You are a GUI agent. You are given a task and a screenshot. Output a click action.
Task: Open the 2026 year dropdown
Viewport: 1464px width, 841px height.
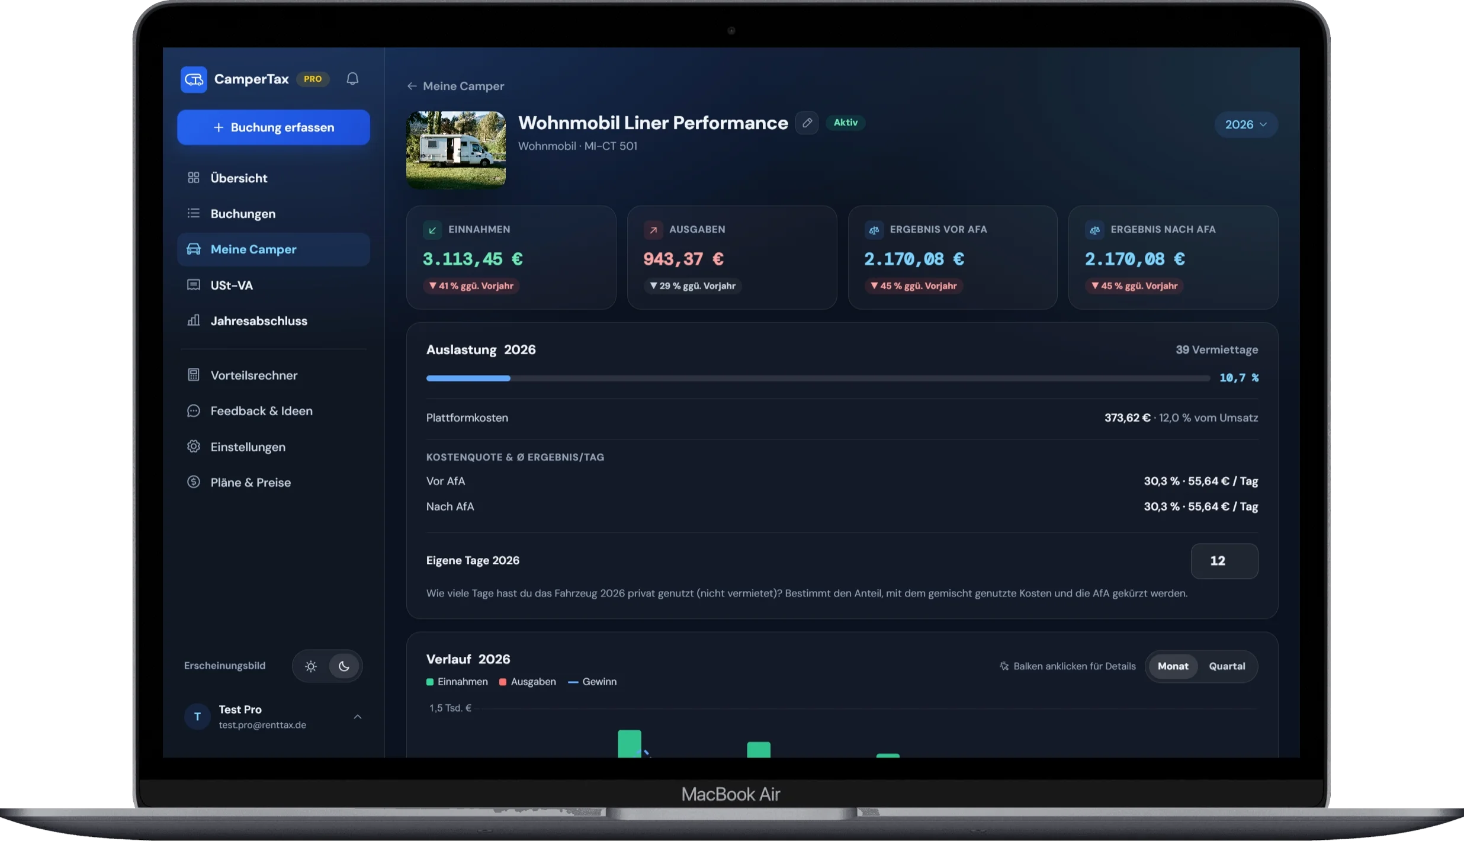(1245, 124)
